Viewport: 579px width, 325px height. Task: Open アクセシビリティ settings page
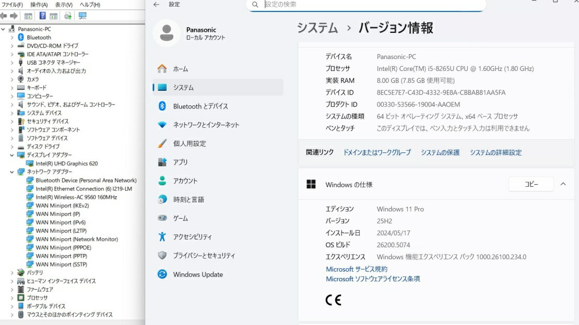point(192,237)
